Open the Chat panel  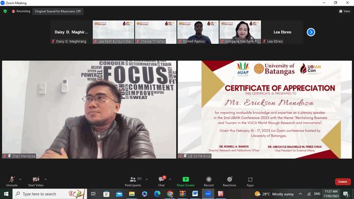click(x=162, y=182)
